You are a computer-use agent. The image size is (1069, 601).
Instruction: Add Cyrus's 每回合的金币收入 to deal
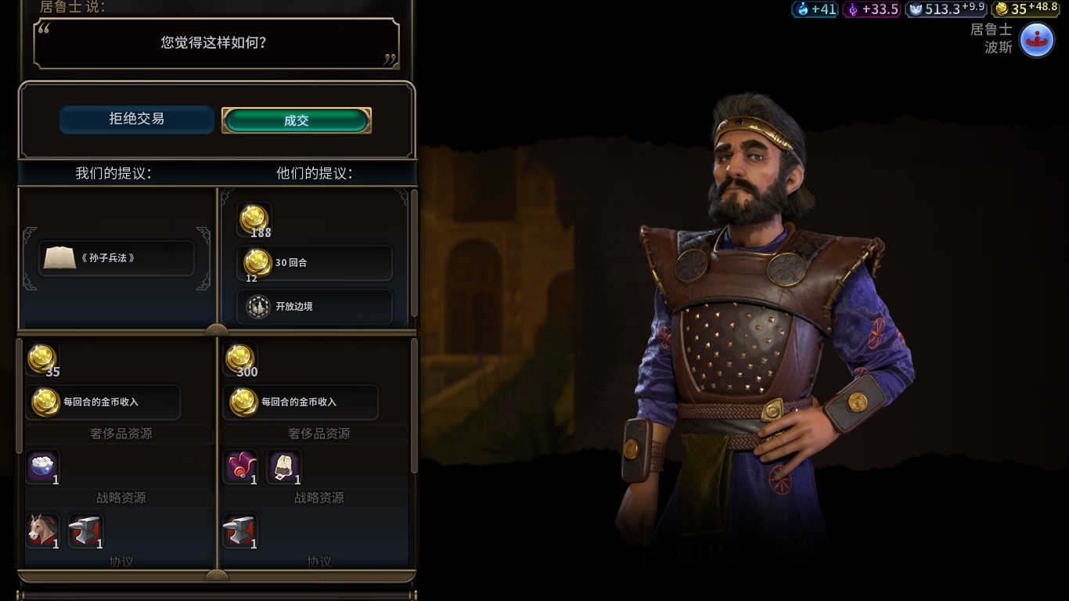tap(301, 401)
